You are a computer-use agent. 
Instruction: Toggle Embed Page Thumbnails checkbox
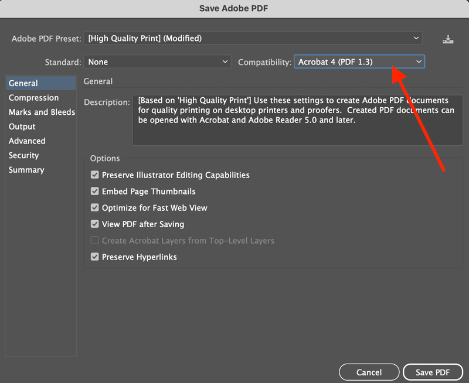[x=95, y=191]
